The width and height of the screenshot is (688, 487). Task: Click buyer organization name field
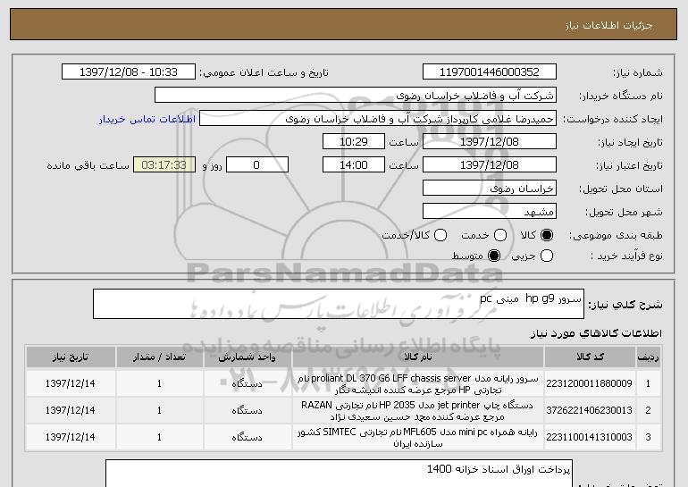tap(356, 96)
